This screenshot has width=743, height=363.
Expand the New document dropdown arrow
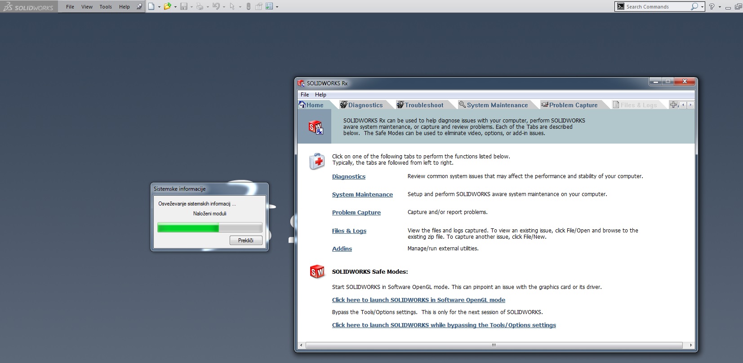click(x=159, y=7)
